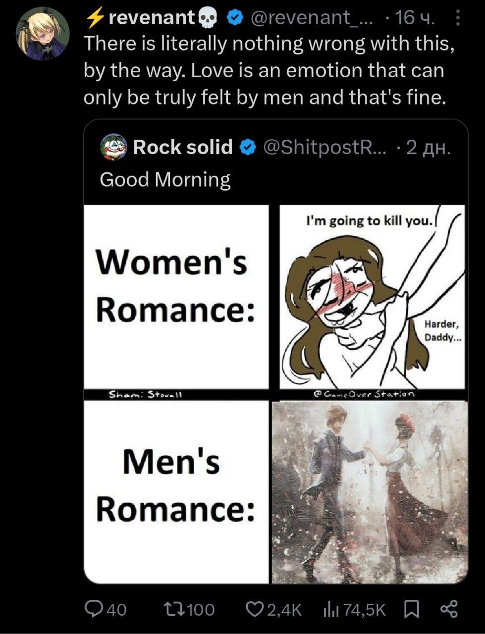This screenshot has width=485, height=634.
Task: Like the tweet with heart icon
Action: click(x=256, y=609)
